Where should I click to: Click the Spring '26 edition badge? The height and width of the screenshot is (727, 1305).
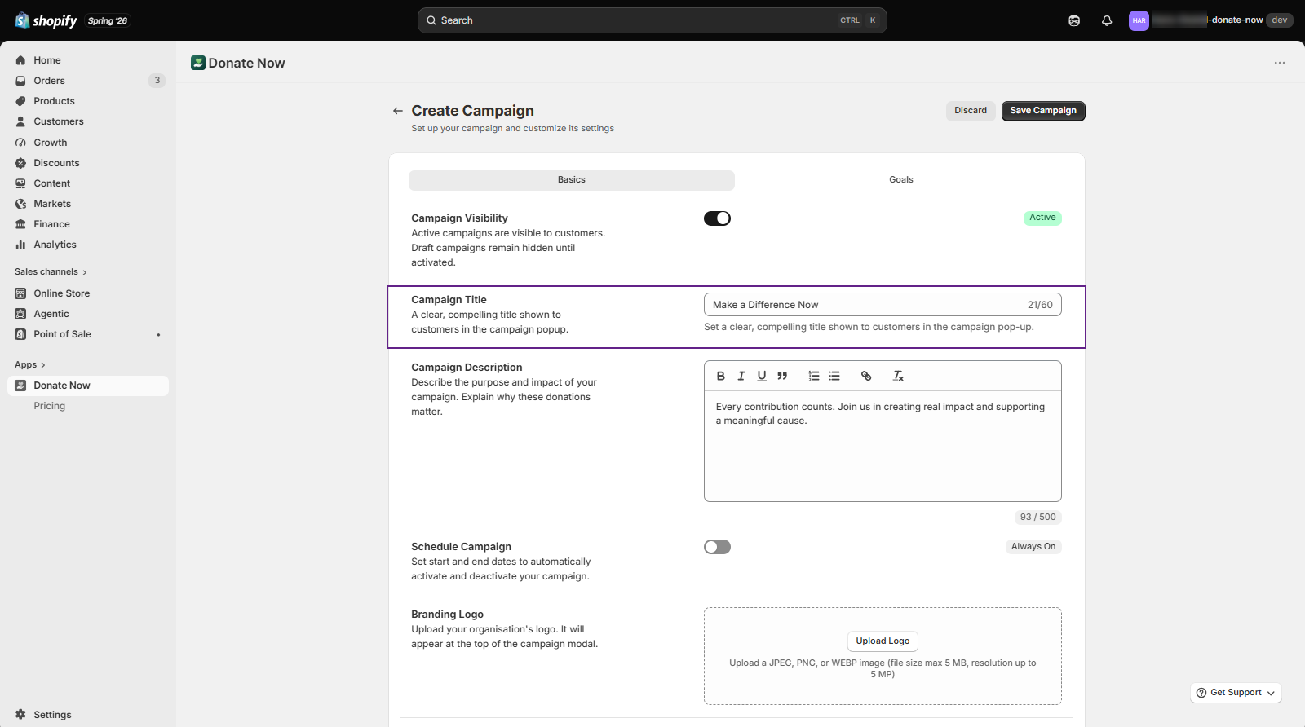[x=108, y=20]
